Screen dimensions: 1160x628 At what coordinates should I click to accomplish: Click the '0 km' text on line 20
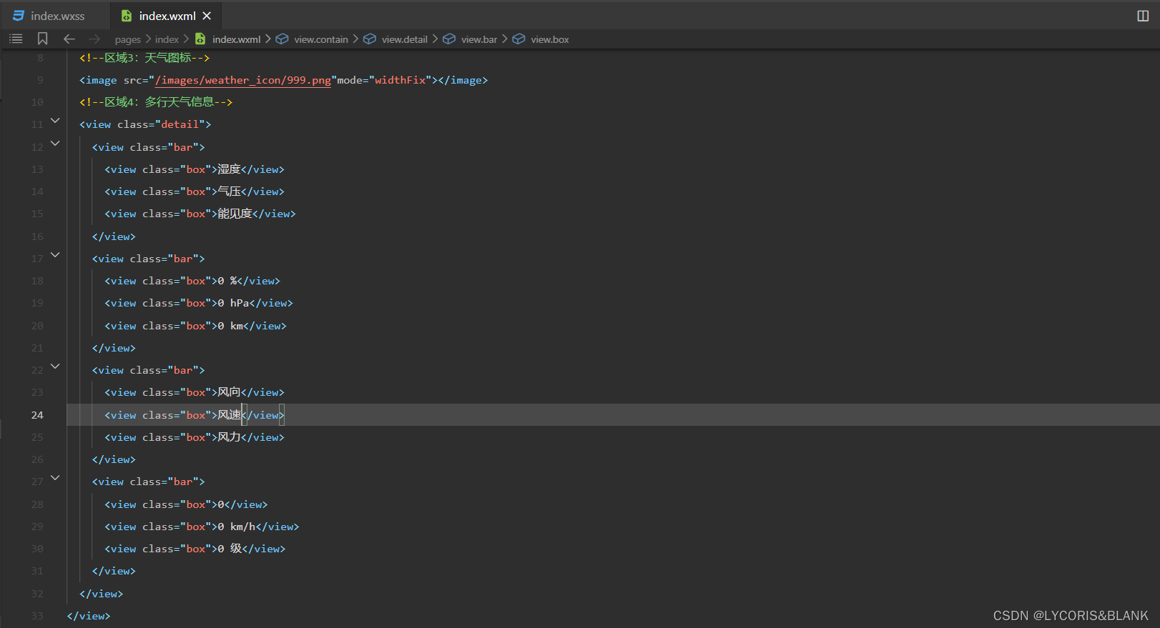(230, 326)
